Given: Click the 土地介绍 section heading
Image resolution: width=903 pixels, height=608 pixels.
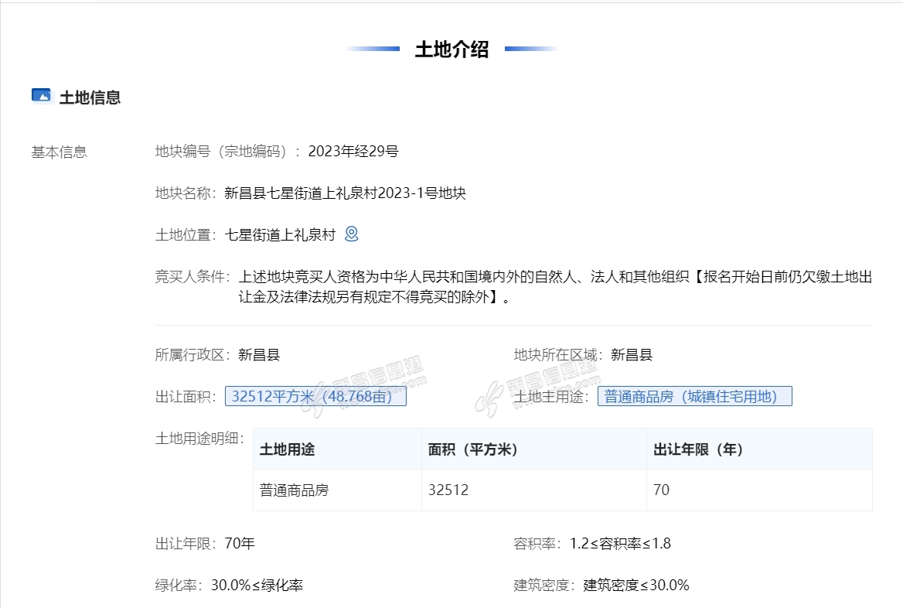Looking at the screenshot, I should click(452, 50).
